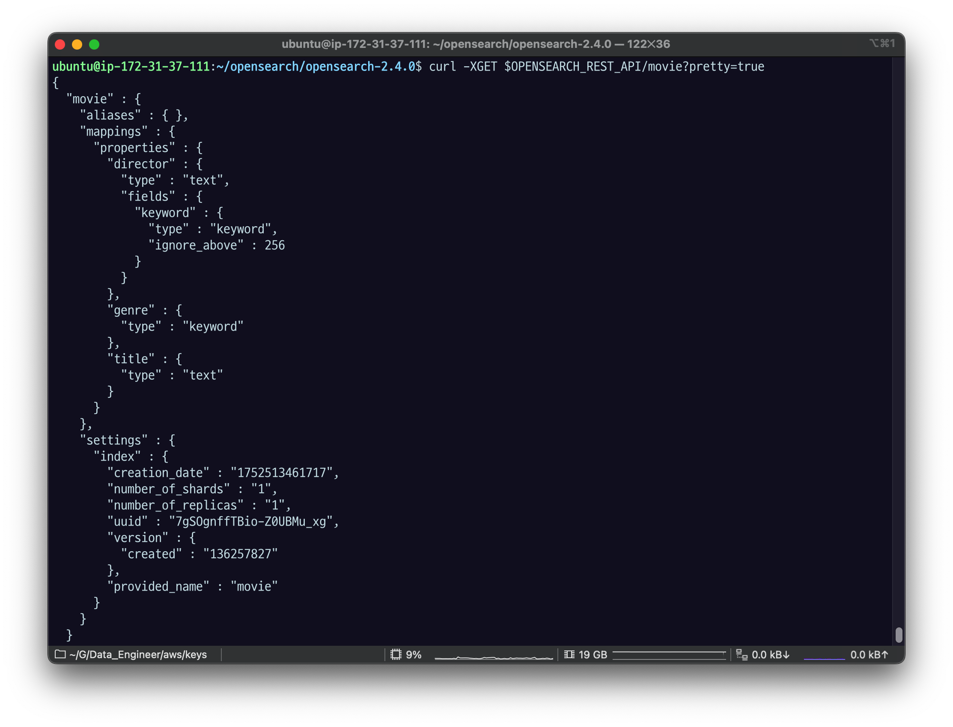Click the network throughput icon
The width and height of the screenshot is (953, 727).
742,655
